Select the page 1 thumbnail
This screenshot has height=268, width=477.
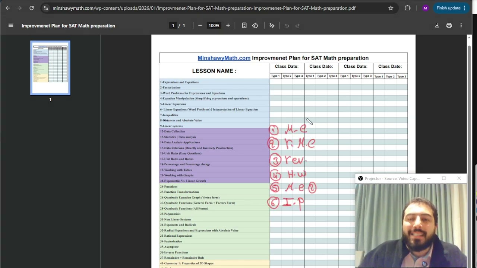pos(50,68)
